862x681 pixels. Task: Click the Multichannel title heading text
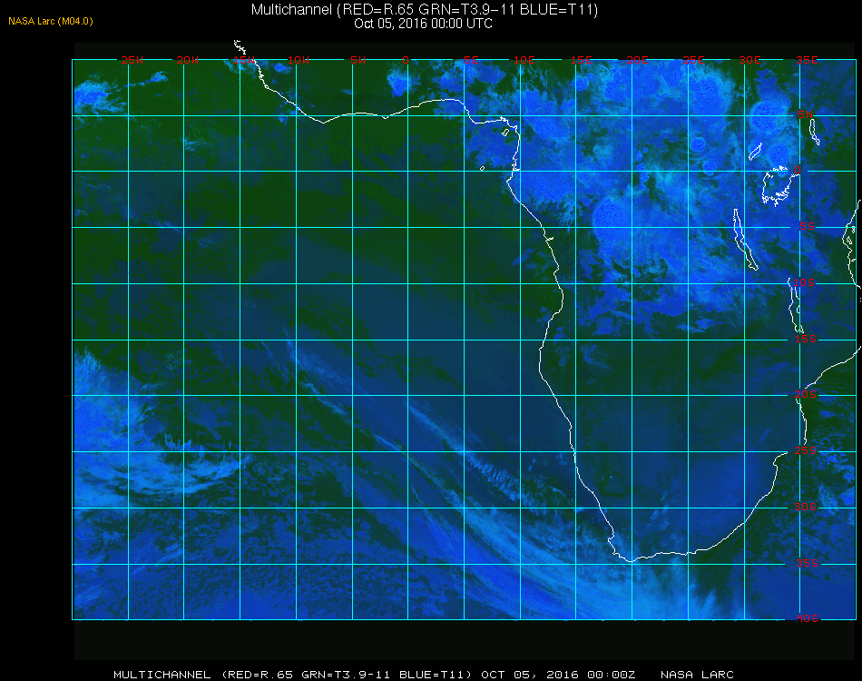pos(425,9)
